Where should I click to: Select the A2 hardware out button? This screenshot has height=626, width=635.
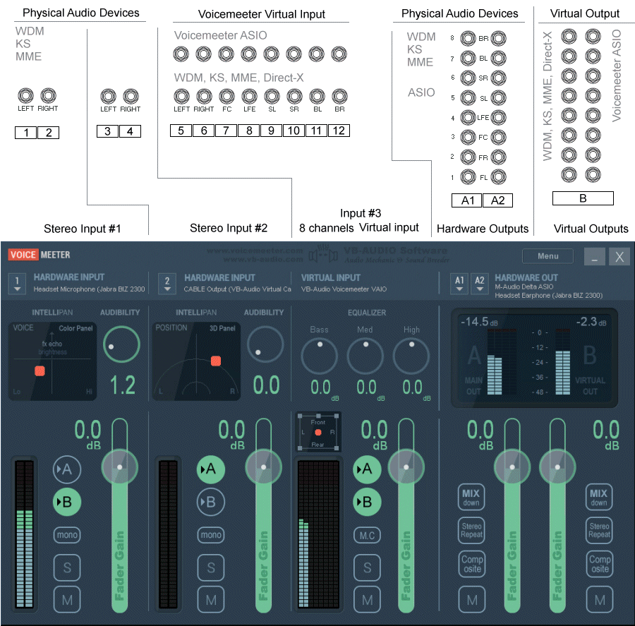[x=480, y=282]
